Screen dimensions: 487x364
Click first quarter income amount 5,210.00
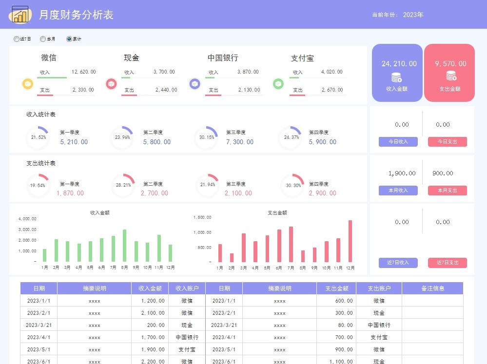click(x=74, y=142)
